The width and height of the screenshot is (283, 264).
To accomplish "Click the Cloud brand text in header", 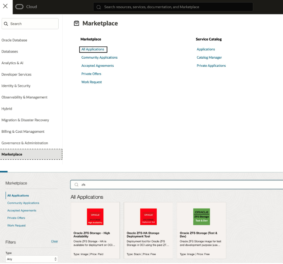I will (32, 7).
